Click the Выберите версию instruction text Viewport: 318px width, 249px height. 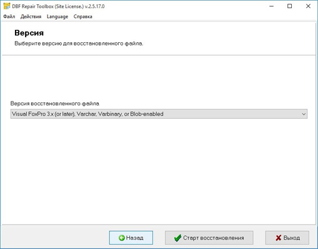point(79,44)
